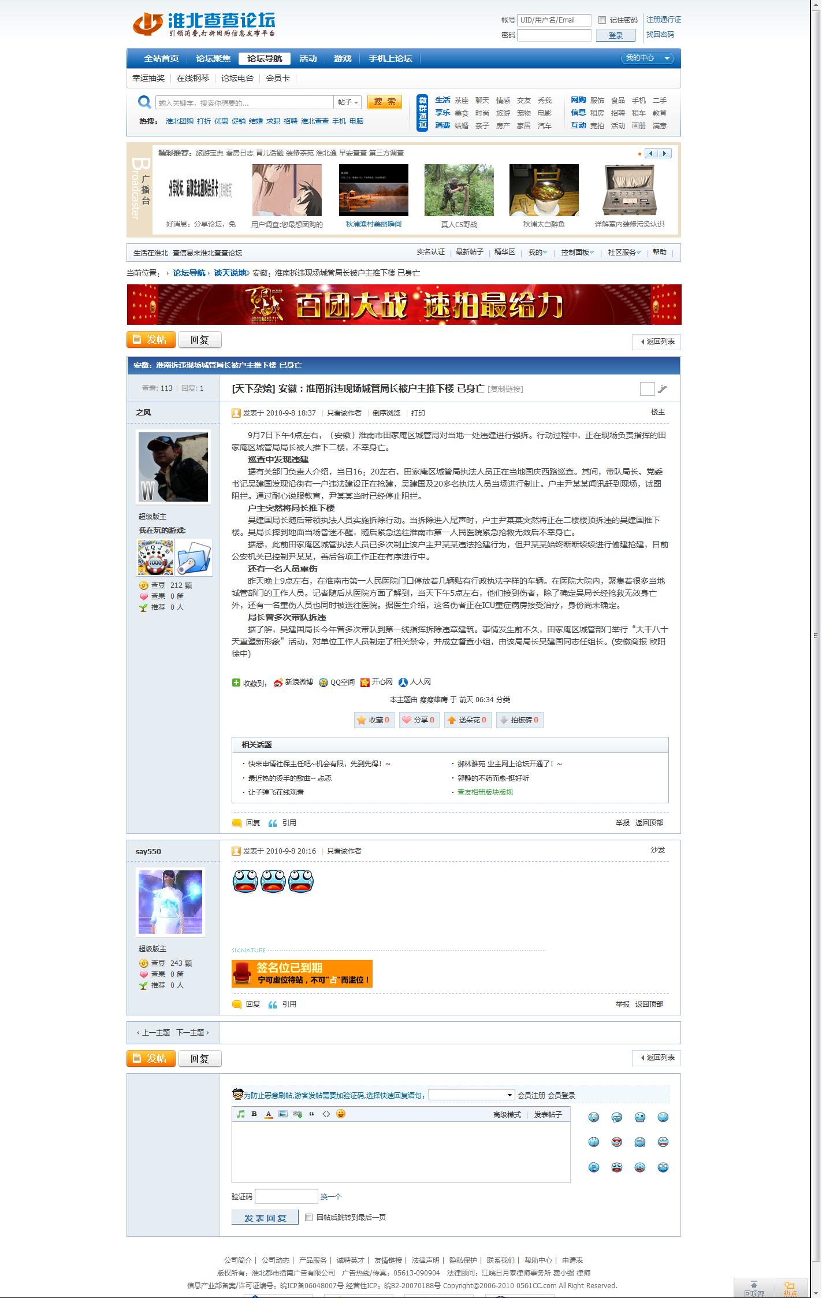The width and height of the screenshot is (822, 1298).
Task: Insert a quote block using the quotation icon
Action: click(312, 1114)
